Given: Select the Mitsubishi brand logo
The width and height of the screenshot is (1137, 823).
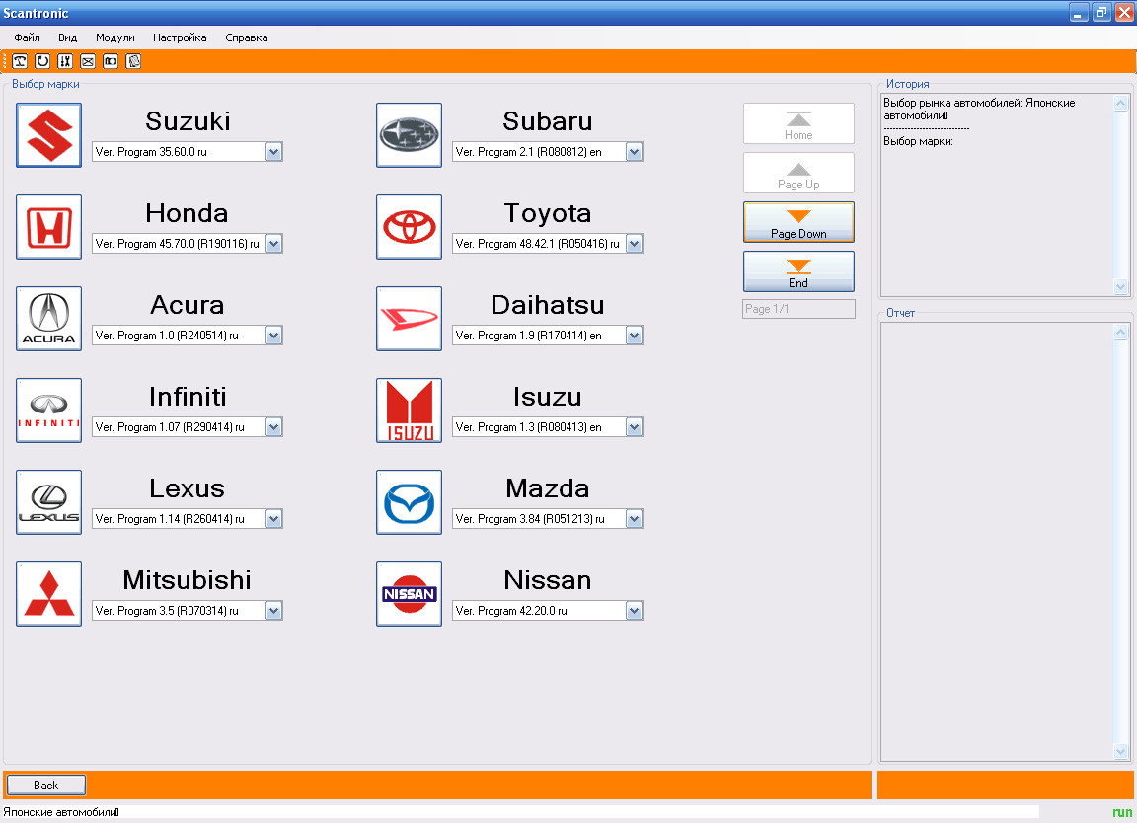Looking at the screenshot, I should click(48, 594).
